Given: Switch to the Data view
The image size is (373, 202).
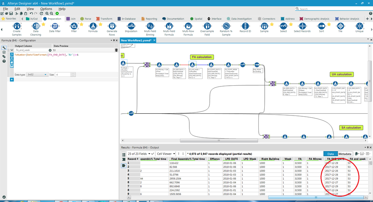Looking at the screenshot, I should 330,154.
